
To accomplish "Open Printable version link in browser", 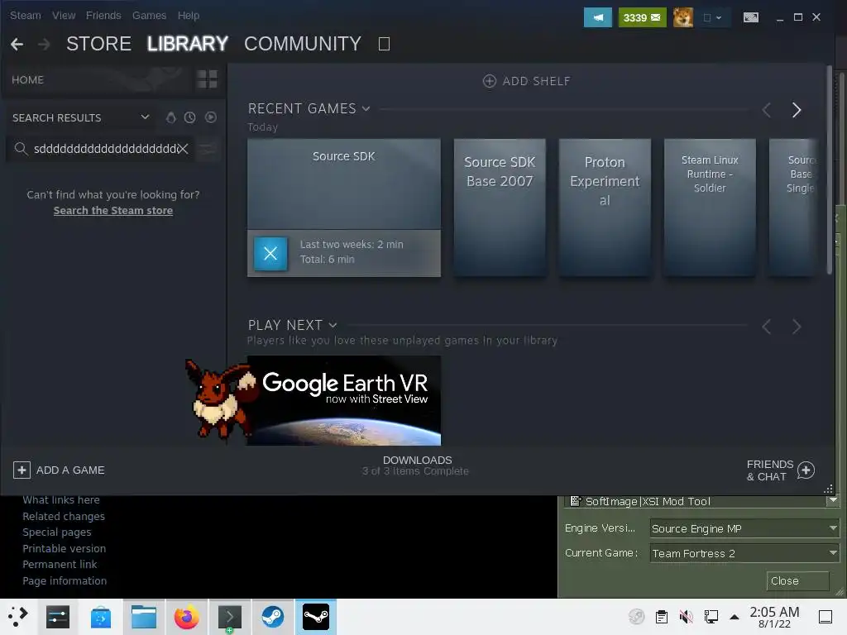I will coord(65,548).
